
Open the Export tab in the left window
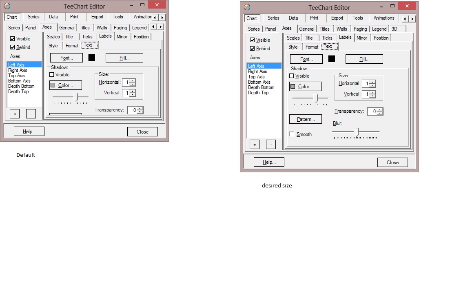[x=98, y=17]
